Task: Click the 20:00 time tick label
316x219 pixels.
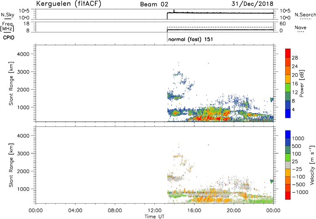Action: [x=234, y=211]
